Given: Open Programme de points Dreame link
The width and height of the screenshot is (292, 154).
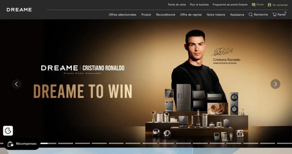Looking at the screenshot, I should click(230, 5).
